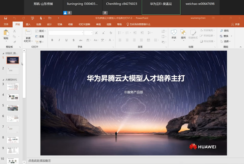Toggle text Shadow S button
Viewport: 244px width, 164px height.
tap(73, 40)
